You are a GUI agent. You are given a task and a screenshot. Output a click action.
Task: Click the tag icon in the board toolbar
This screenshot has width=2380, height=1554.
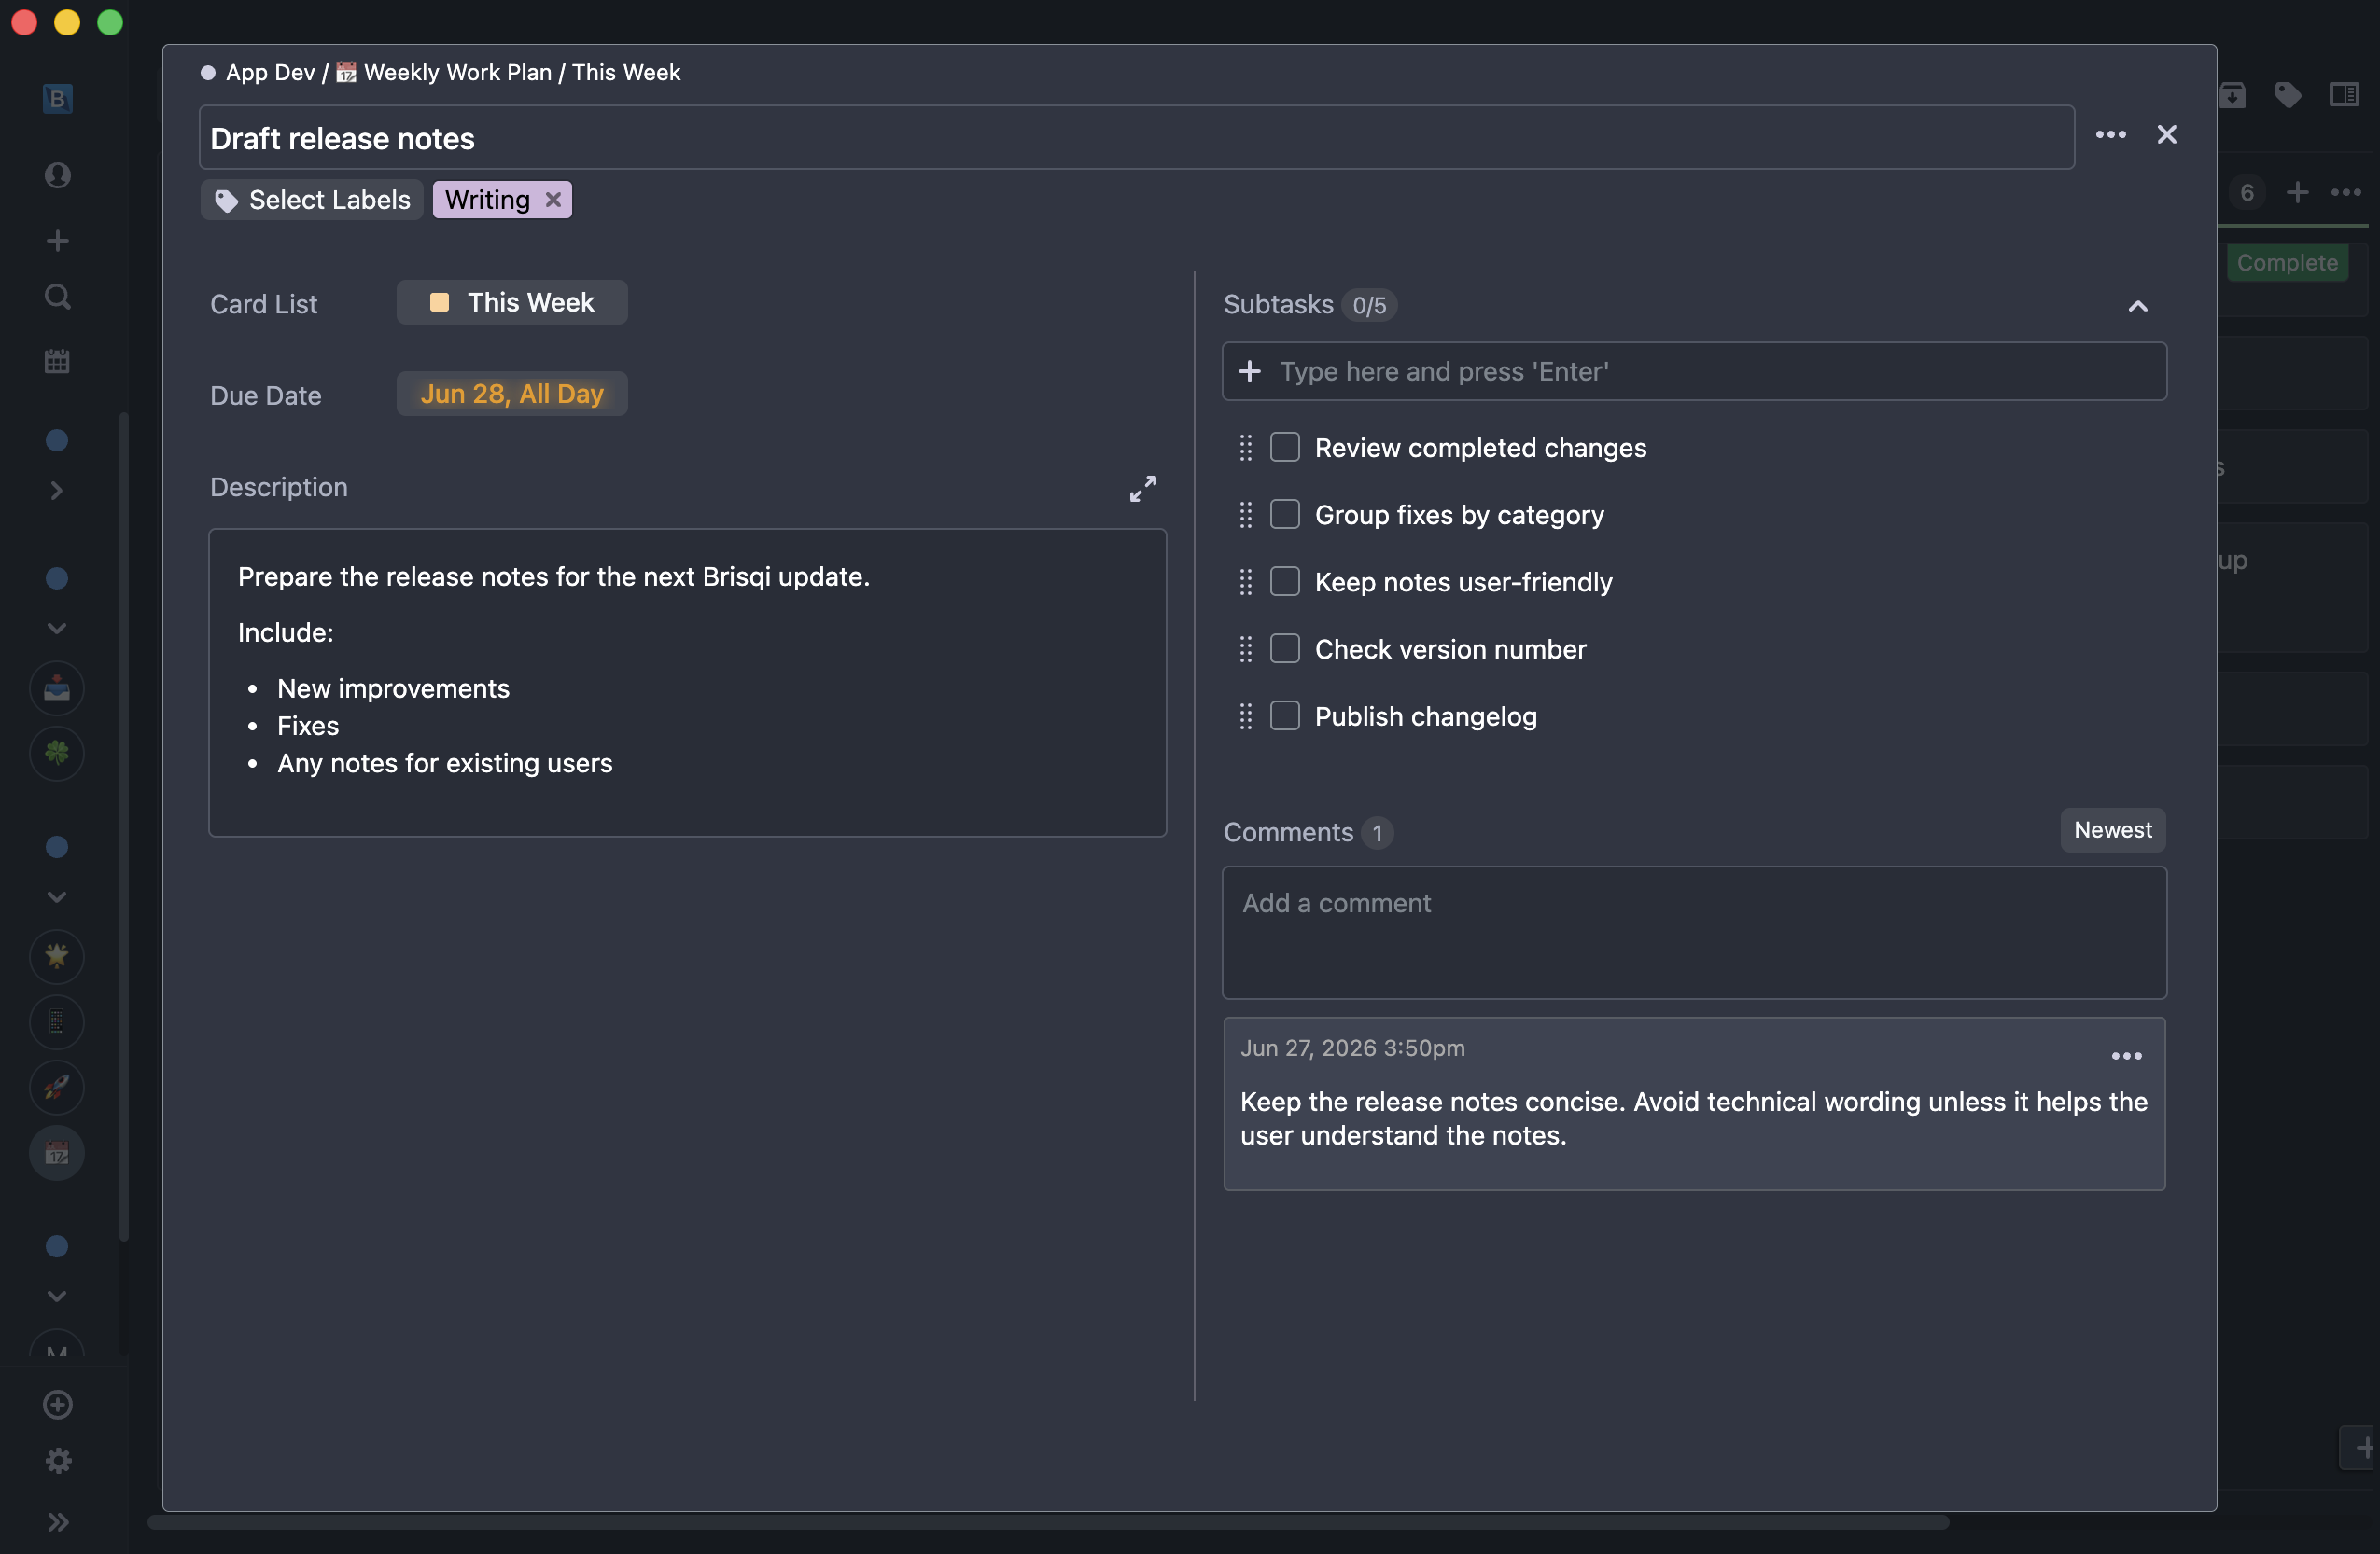[x=2288, y=95]
